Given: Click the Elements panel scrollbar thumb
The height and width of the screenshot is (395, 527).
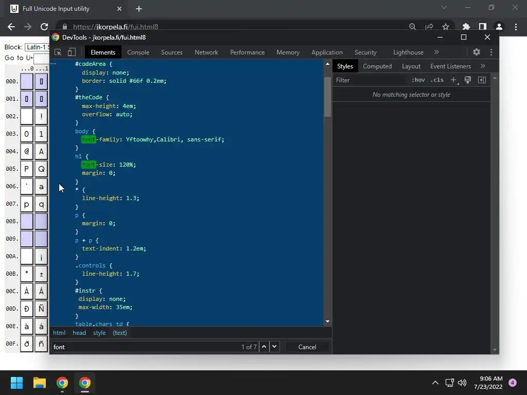Looking at the screenshot, I should (327, 97).
